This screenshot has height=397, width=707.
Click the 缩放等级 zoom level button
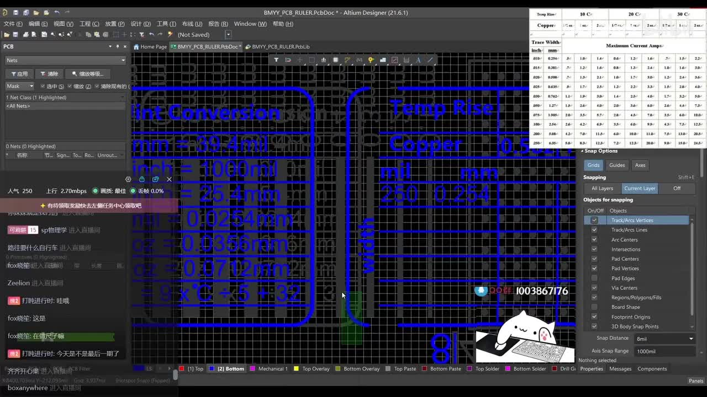coord(88,74)
